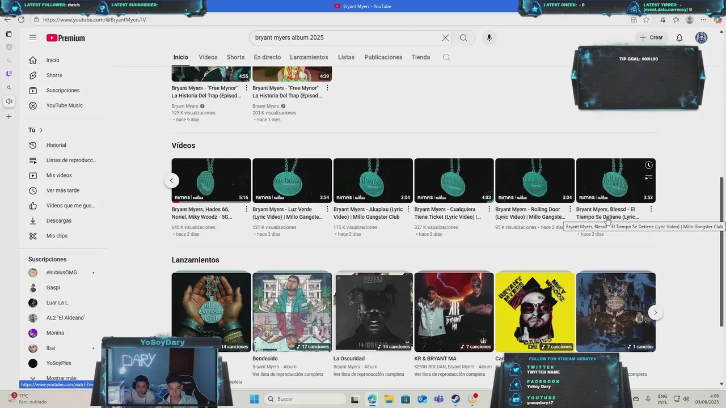Click the previous arrow on Vídeos carousel

171,181
